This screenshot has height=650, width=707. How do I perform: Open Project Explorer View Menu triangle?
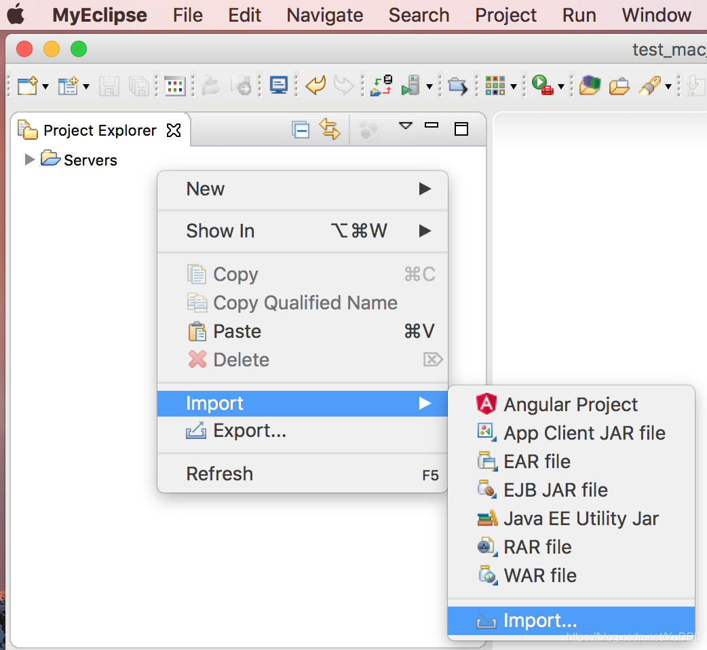click(x=406, y=126)
